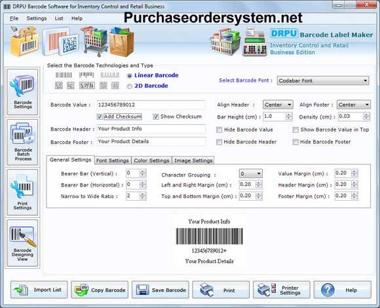Click the last 2D barcode sample icon
The height and width of the screenshot is (308, 380).
pos(115,86)
